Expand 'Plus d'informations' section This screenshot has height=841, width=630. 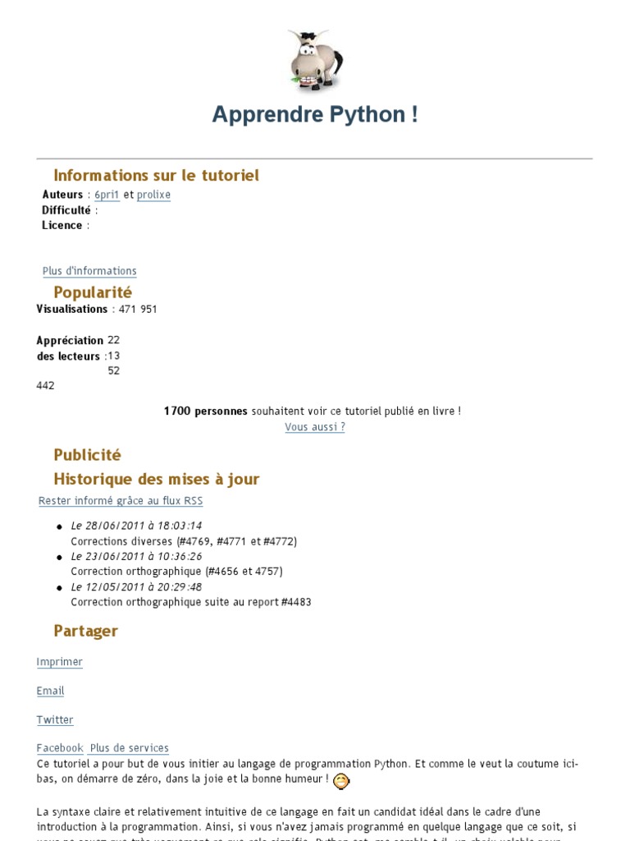tap(89, 272)
